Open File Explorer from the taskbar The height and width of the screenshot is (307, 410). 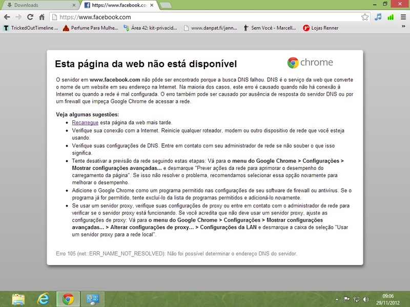[x=18, y=299]
